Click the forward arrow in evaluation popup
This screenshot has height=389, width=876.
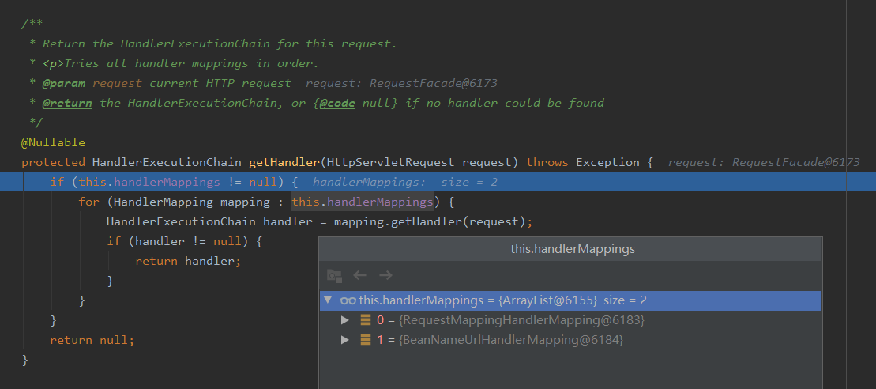click(385, 275)
